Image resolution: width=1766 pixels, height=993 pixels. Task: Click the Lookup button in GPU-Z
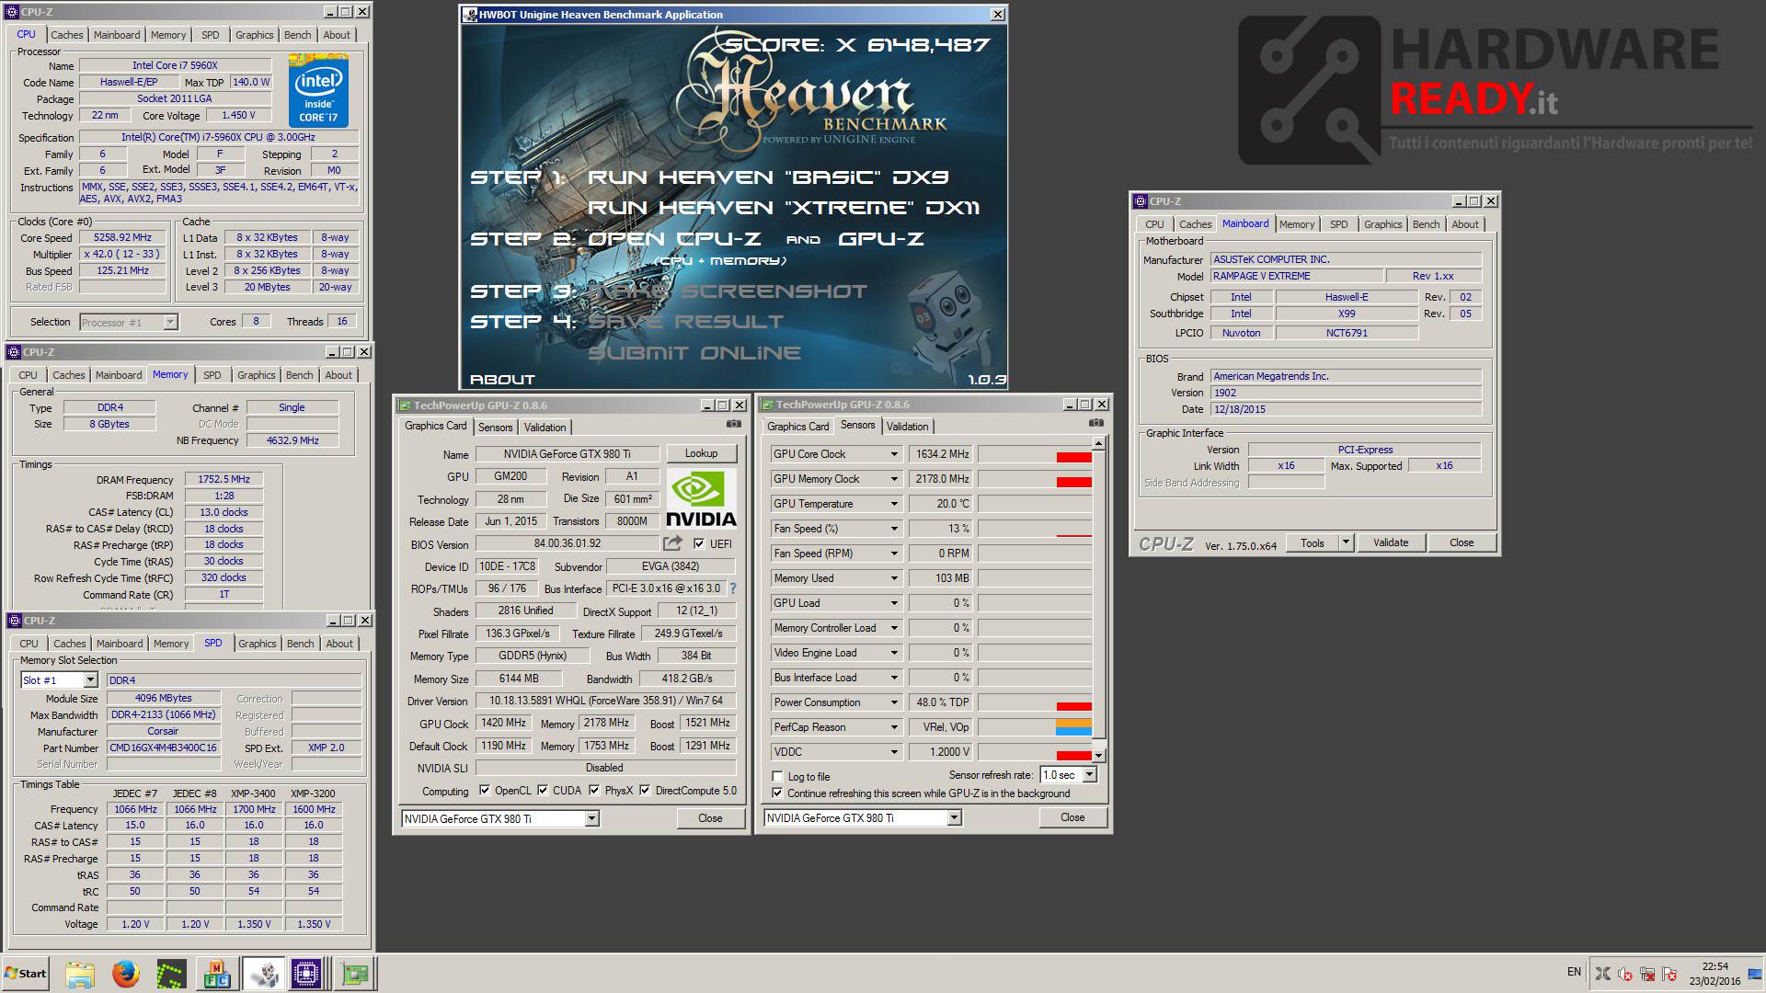pos(701,453)
